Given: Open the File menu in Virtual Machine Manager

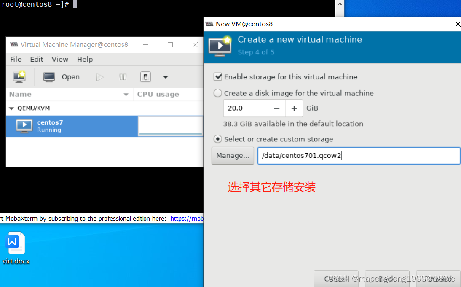Looking at the screenshot, I should [16, 59].
